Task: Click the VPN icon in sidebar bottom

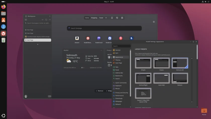Action: tap(49, 96)
